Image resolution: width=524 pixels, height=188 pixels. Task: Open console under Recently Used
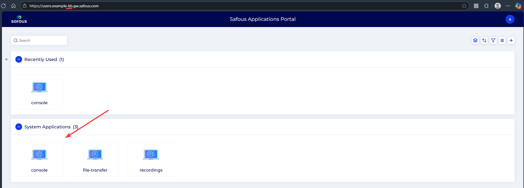coord(39,92)
